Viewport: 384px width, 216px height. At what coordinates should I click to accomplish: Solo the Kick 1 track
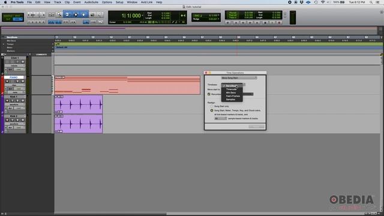[17, 101]
